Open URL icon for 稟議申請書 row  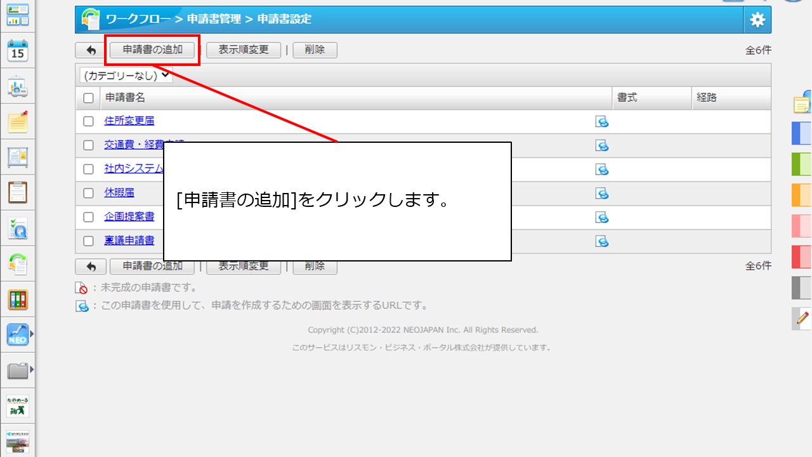[602, 241]
